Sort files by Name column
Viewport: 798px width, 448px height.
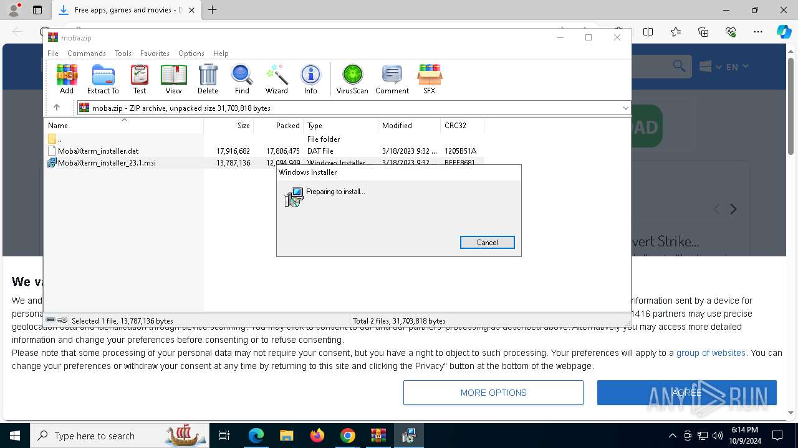tap(124, 126)
